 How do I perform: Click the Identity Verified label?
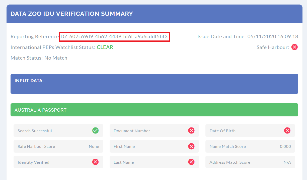(x=33, y=162)
